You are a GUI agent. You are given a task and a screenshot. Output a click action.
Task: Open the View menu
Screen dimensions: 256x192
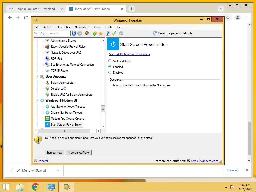pos(97,27)
